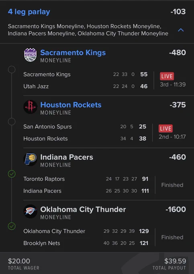Open Sacramento Kings moneyline link
Image resolution: width=194 pixels, height=274 pixels.
73,53
